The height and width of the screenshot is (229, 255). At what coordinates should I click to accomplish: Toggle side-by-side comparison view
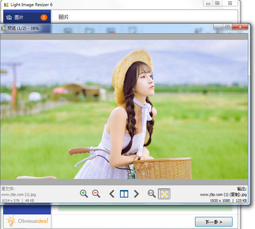click(124, 194)
